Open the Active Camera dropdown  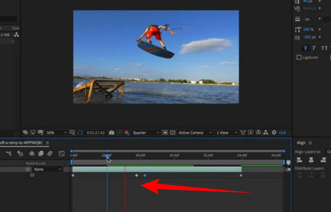tap(195, 132)
